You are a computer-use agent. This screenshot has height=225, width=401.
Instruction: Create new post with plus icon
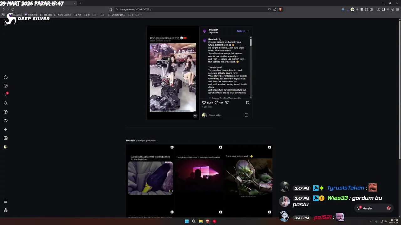(5, 129)
